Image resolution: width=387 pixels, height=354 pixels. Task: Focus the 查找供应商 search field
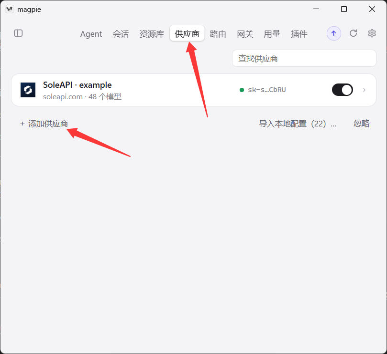click(304, 58)
